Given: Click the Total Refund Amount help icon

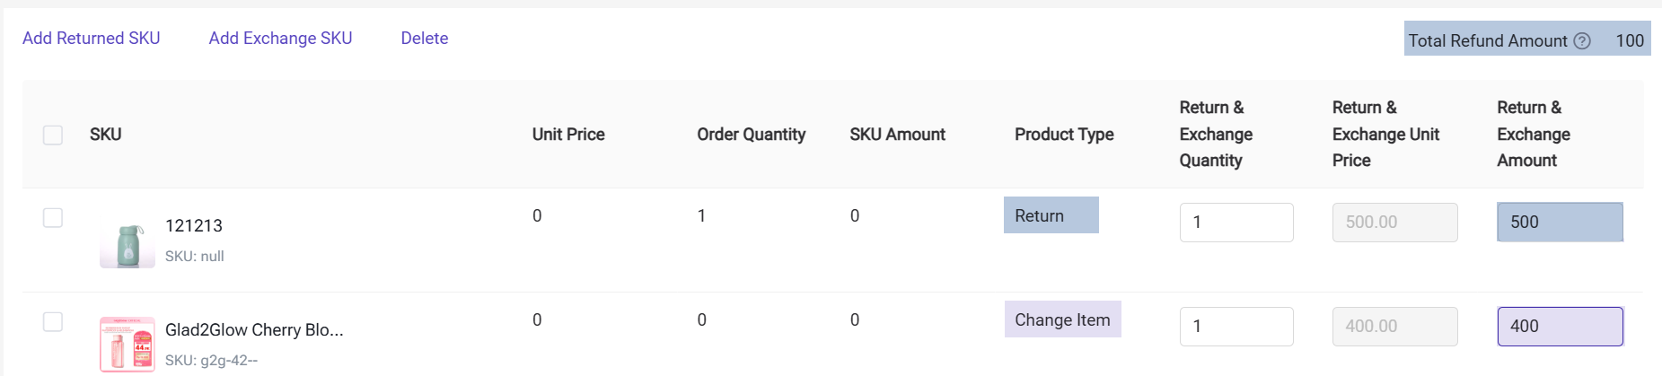Looking at the screenshot, I should pyautogui.click(x=1582, y=40).
